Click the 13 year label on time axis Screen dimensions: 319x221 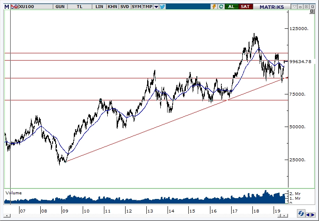150,211
